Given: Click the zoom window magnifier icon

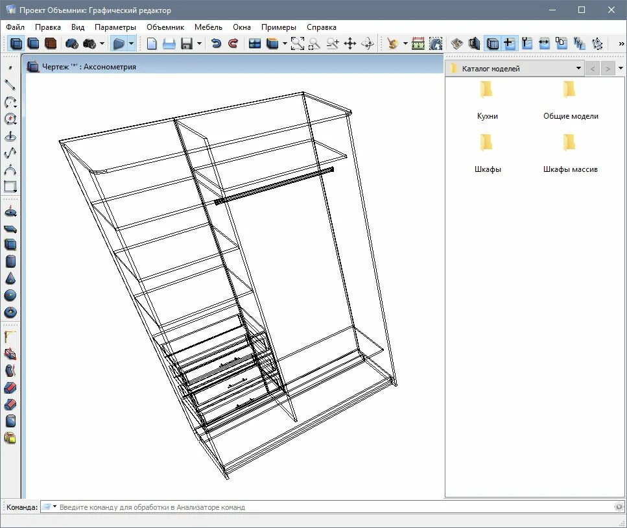Looking at the screenshot, I should (x=314, y=43).
